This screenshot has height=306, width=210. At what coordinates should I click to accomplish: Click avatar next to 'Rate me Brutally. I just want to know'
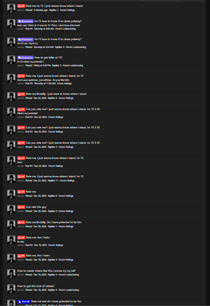pos(11,96)
